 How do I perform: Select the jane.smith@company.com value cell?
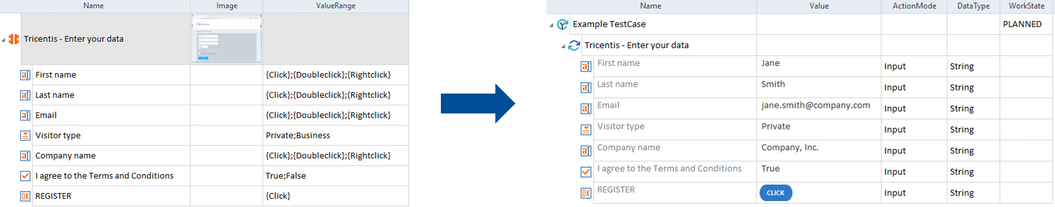click(x=815, y=106)
